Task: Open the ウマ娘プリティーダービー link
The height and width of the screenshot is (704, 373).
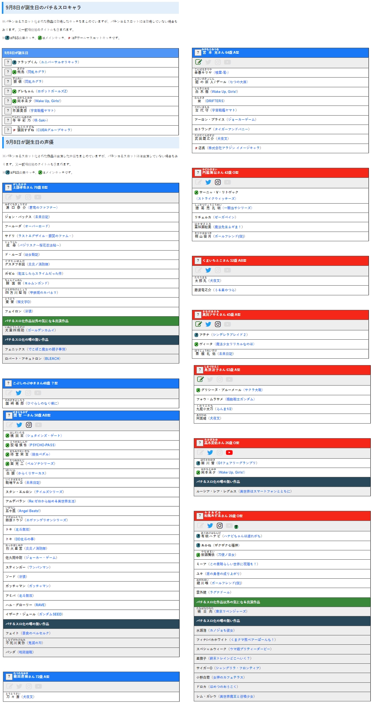Action: [x=250, y=649]
